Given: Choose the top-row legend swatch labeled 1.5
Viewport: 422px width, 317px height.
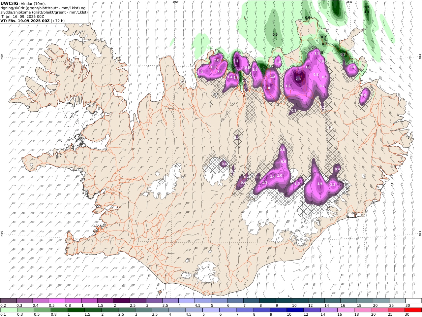Looking at the screenshot, I should point(105,300).
